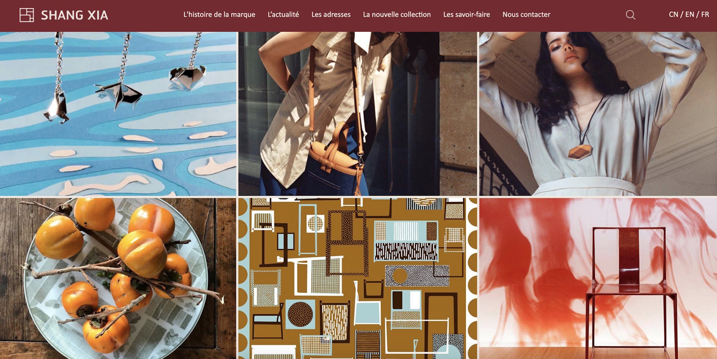This screenshot has width=717, height=359.
Task: Open the search magnifier icon
Action: pyautogui.click(x=630, y=15)
